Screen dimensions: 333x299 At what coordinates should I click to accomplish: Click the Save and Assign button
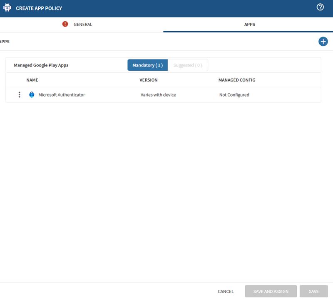point(271,292)
